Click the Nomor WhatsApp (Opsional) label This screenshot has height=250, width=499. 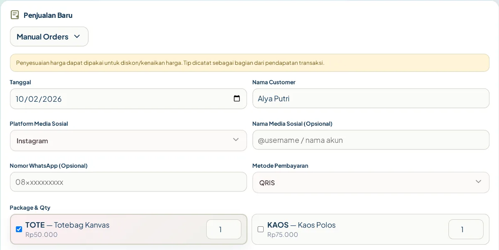tap(49, 166)
